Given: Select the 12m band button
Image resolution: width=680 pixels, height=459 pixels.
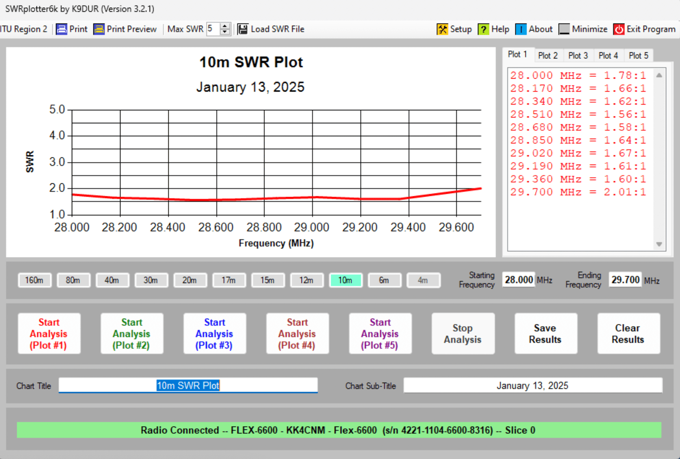Looking at the screenshot, I should (x=306, y=280).
